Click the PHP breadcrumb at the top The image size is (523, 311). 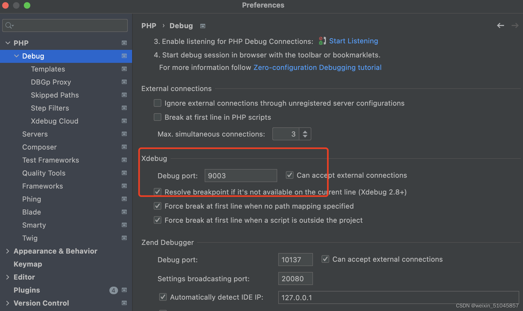tap(149, 25)
